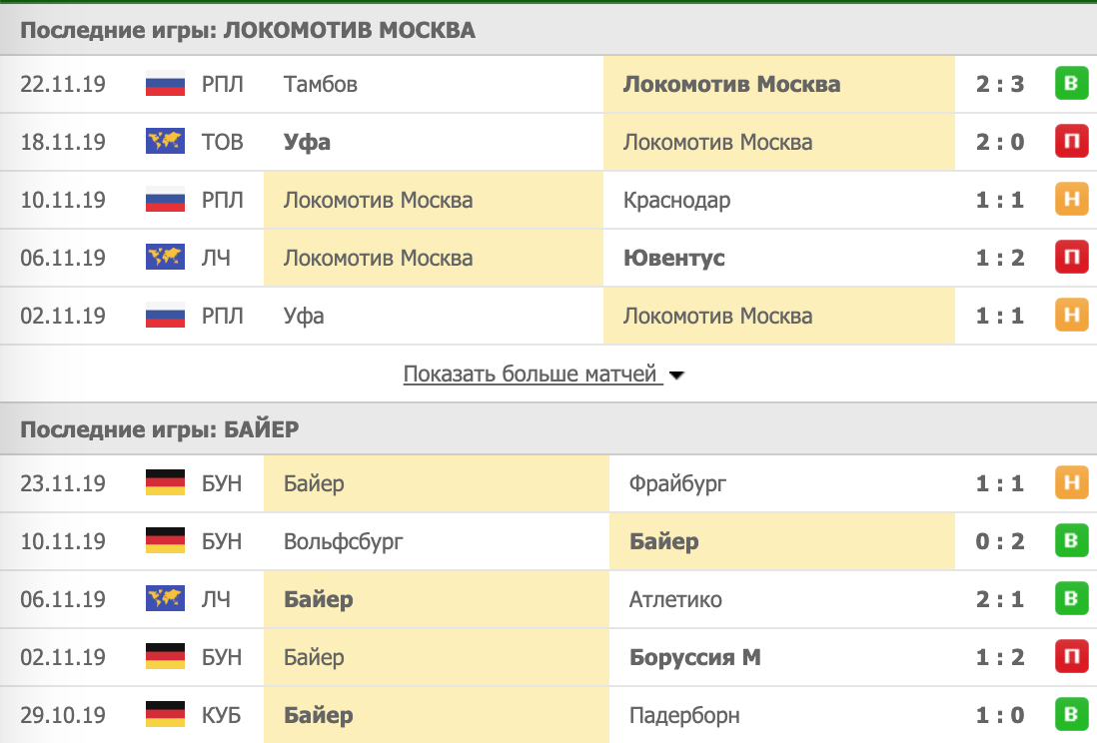
Task: Select Уфа team in 02.11.19 РПЛ match
Action: tap(304, 317)
